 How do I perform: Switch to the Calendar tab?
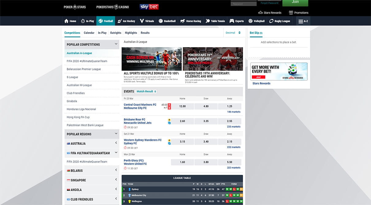coord(89,33)
